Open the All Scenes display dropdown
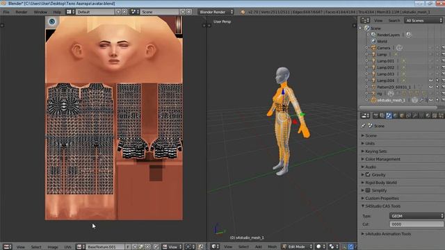This screenshot has width=445, height=250. pyautogui.click(x=423, y=20)
